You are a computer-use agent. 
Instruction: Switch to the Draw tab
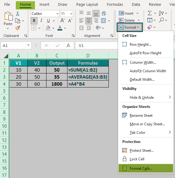pos(63,5)
